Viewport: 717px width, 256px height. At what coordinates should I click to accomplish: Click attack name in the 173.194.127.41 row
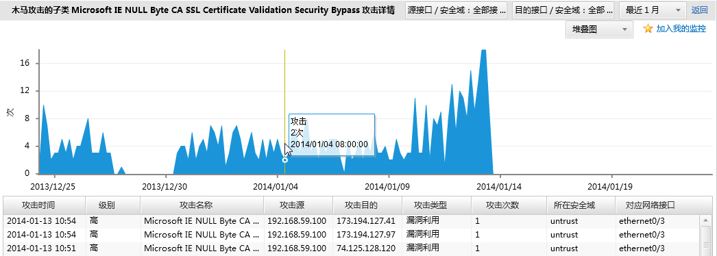tap(202, 221)
